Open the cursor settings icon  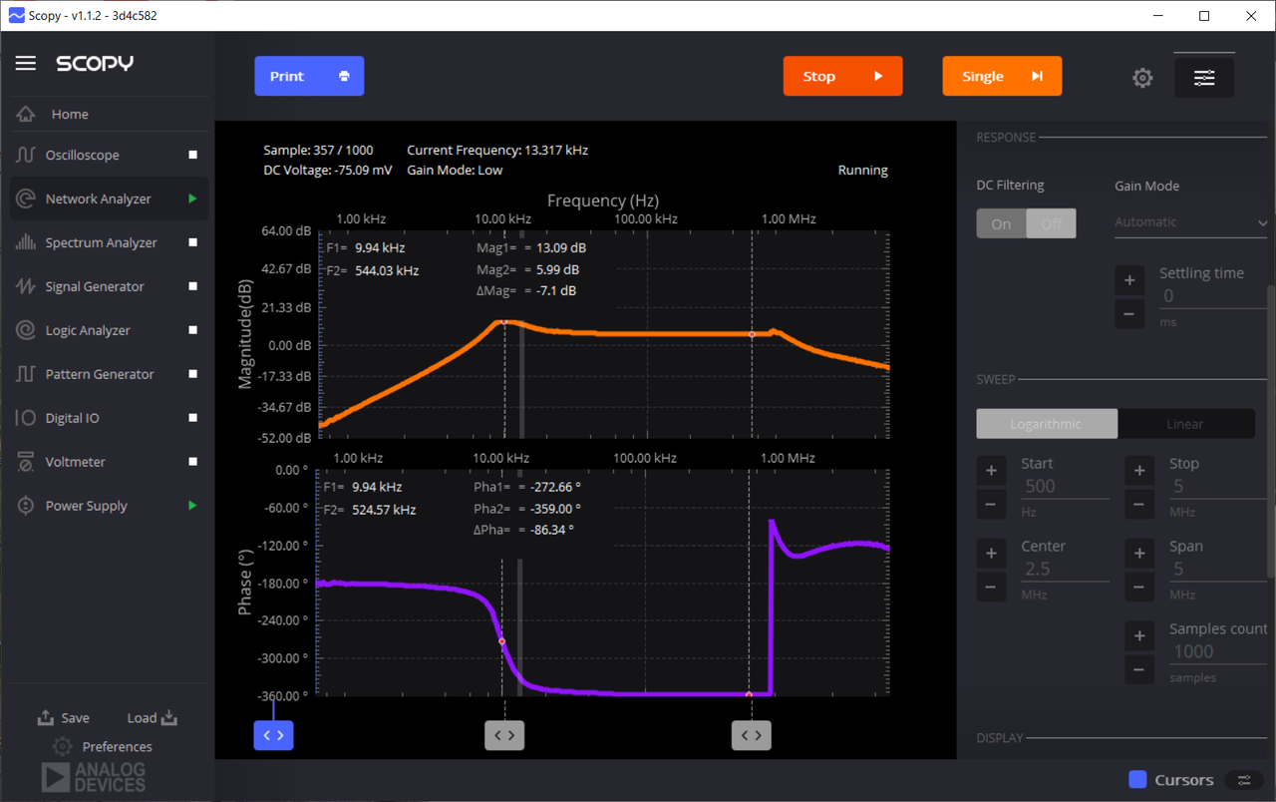[1243, 780]
